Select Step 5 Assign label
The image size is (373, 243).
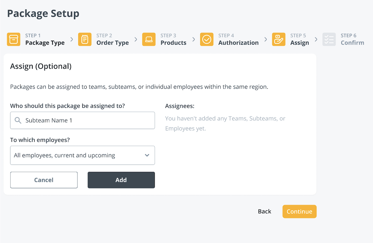coord(299,43)
